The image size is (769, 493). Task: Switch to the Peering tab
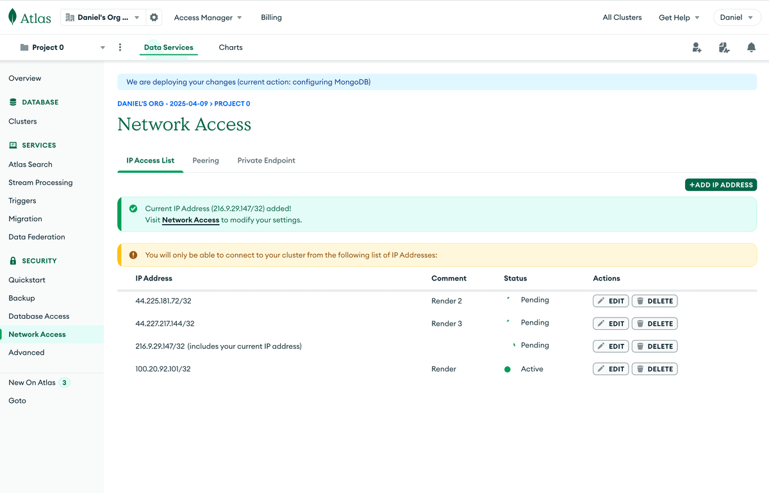(205, 160)
